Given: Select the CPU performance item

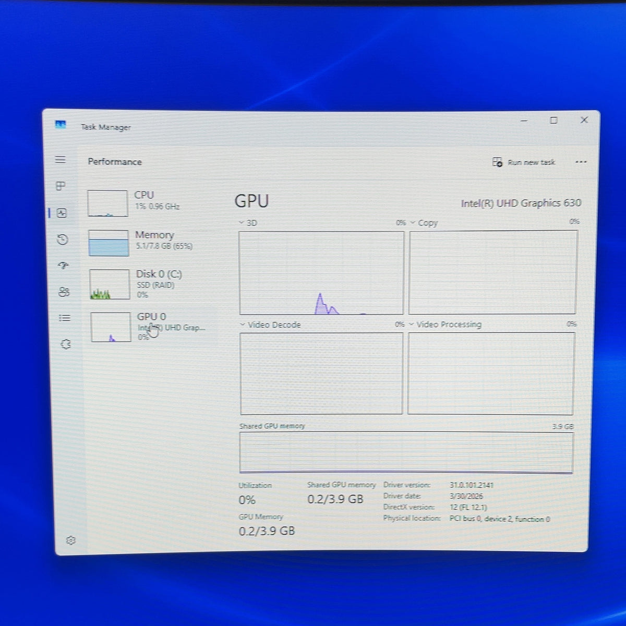Looking at the screenshot, I should [150, 202].
